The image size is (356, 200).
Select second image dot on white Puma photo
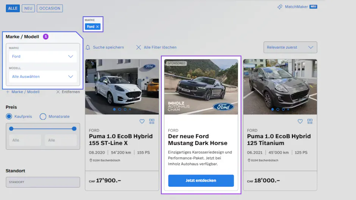coord(120,109)
